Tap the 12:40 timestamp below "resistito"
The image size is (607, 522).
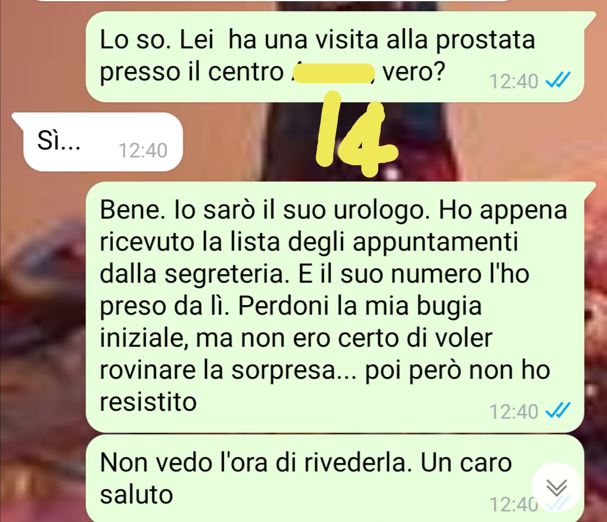tap(514, 411)
